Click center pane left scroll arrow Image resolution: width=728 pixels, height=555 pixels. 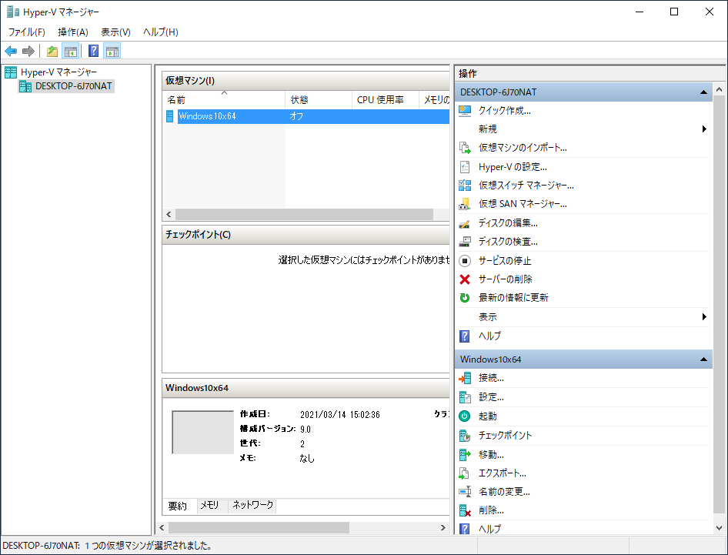pyautogui.click(x=162, y=527)
